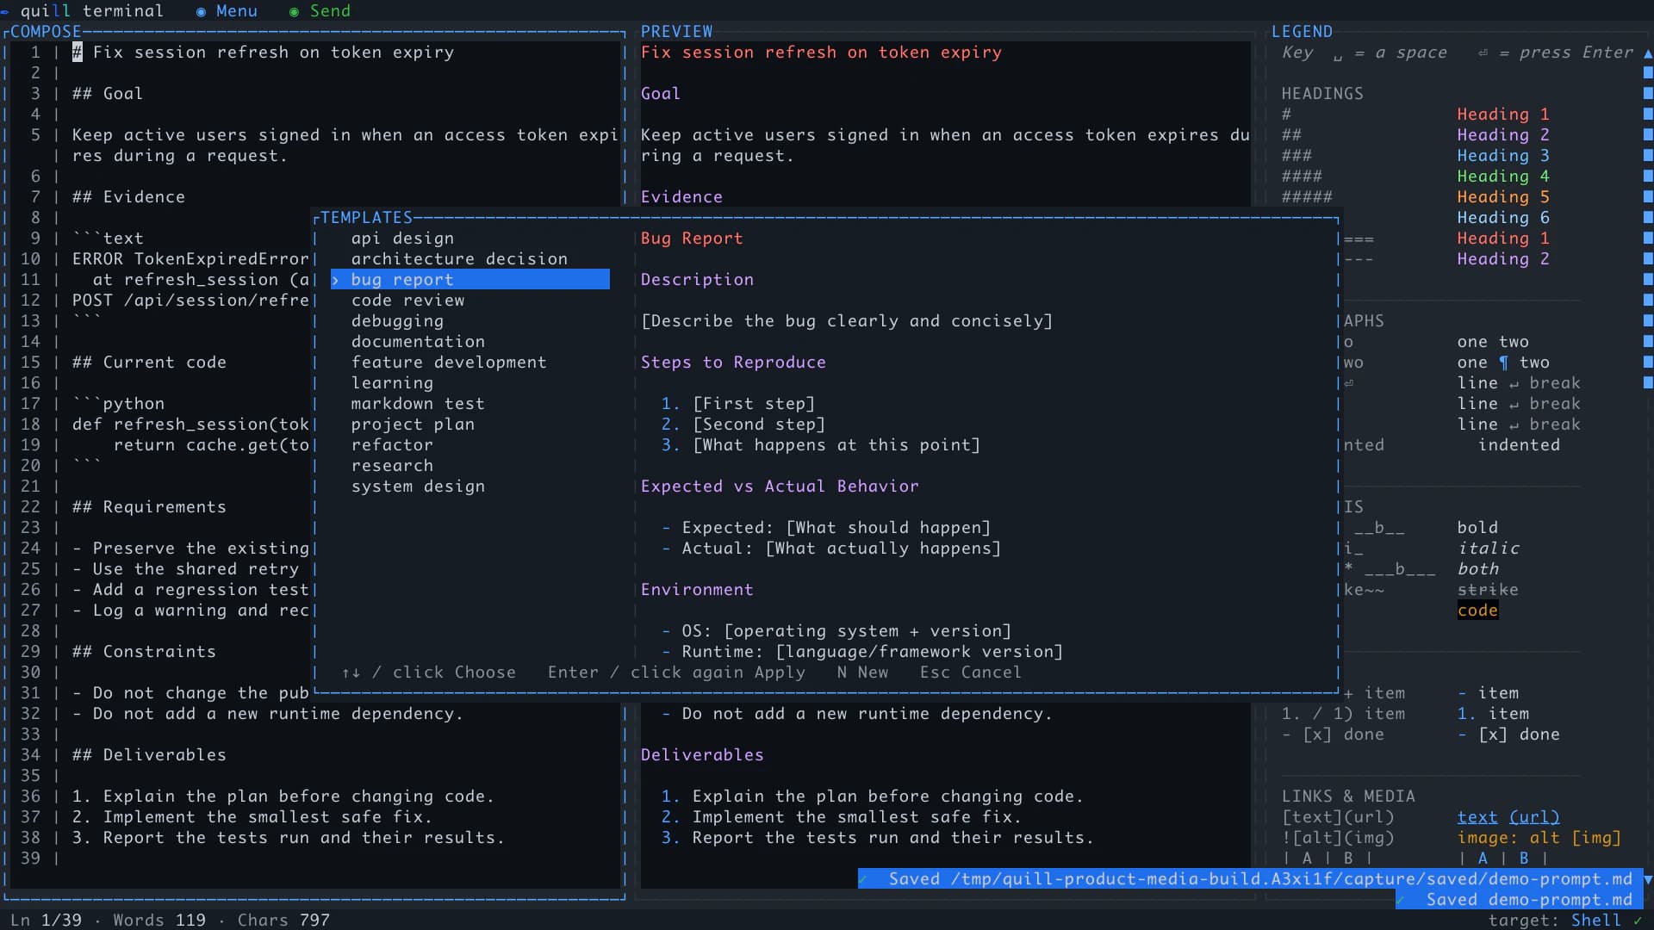
Task: Click the 'Bug Report' title in template preview
Action: pyautogui.click(x=692, y=239)
